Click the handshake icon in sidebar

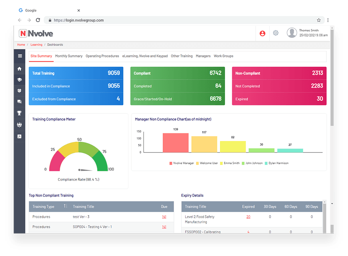coord(19,91)
